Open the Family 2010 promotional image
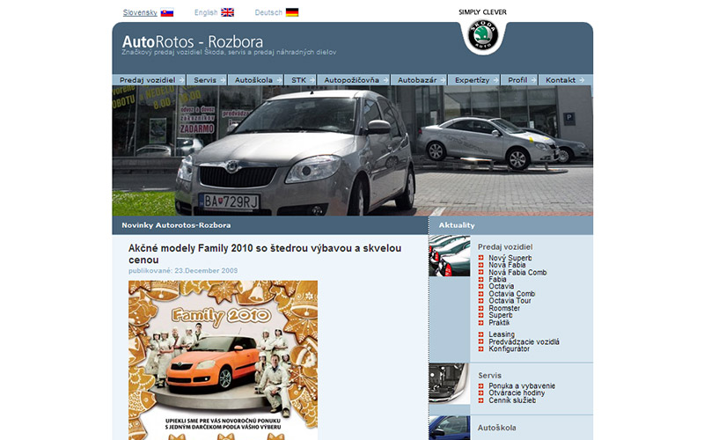Viewport: 704px width, 440px height. [x=223, y=360]
